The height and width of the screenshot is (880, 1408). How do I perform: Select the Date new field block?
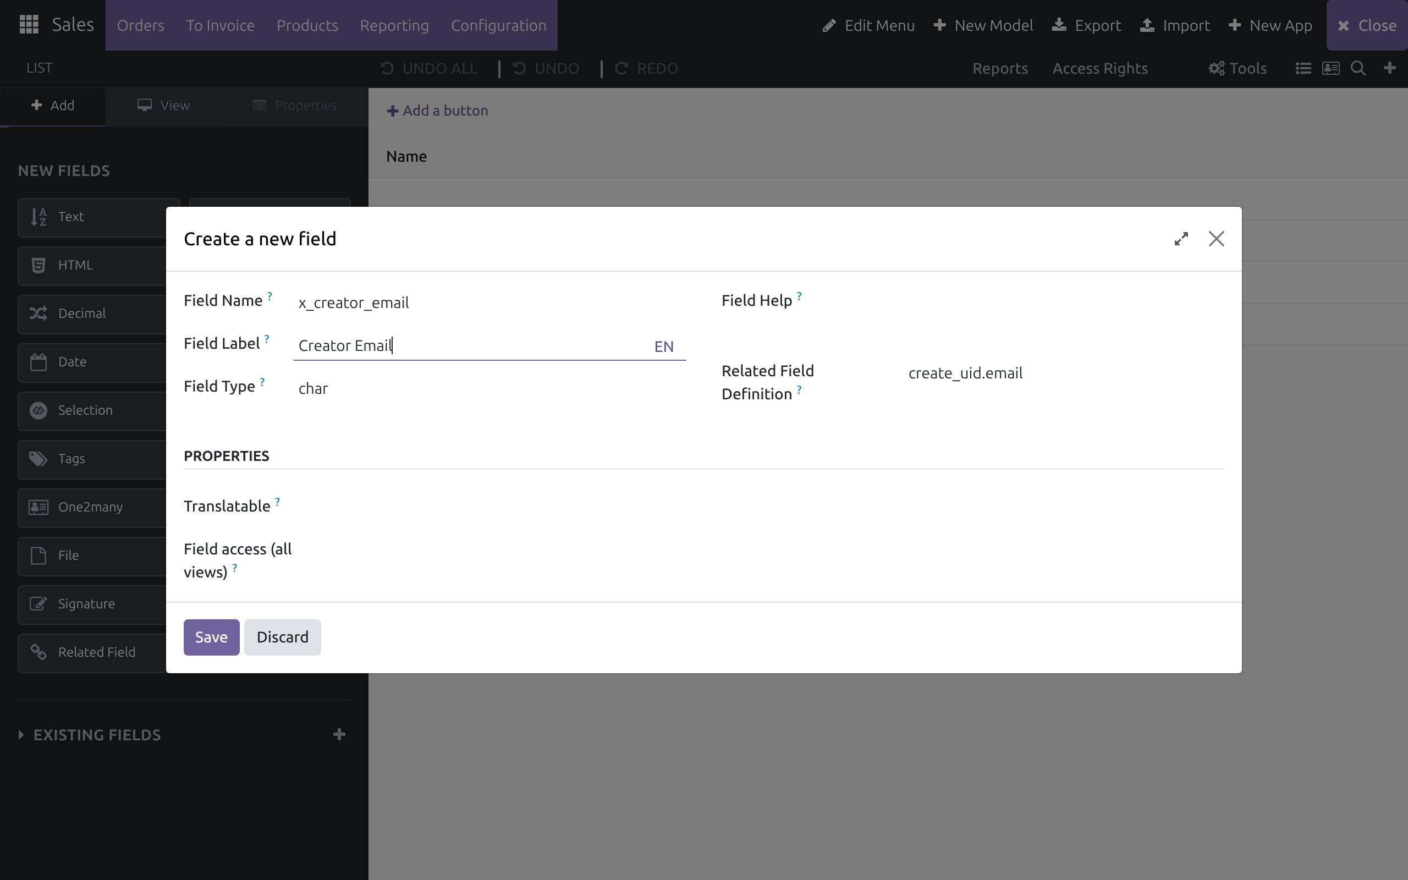coord(92,362)
